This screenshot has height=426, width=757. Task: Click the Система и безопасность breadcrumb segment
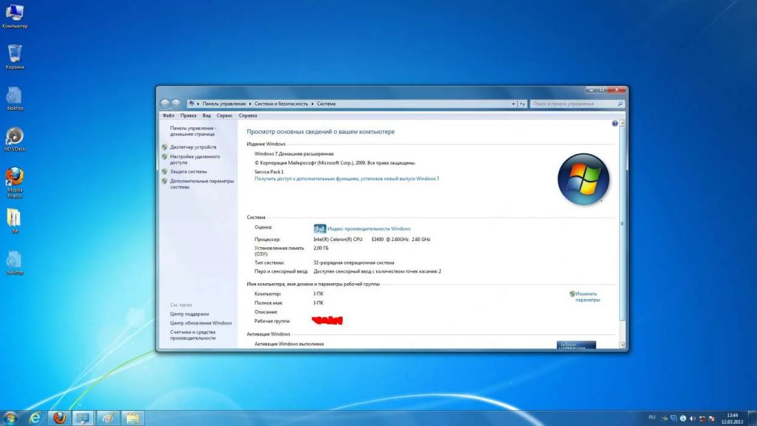281,104
